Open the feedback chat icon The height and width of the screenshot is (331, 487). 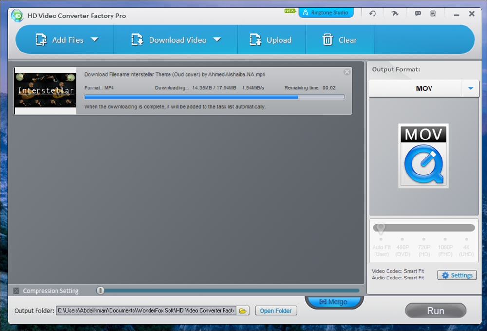tap(418, 13)
